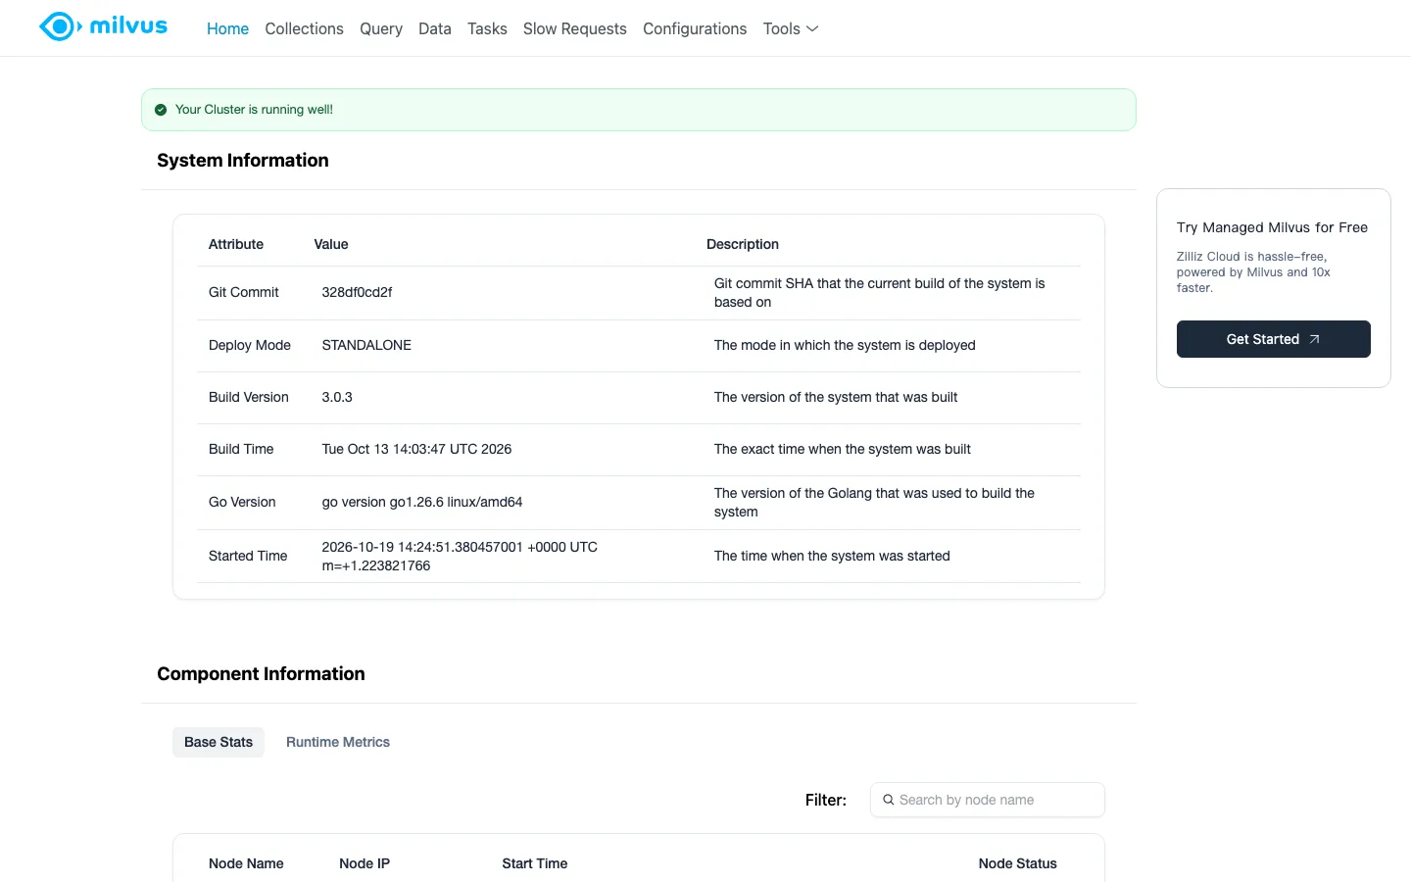The height and width of the screenshot is (882, 1411).
Task: Click the Node IP column header
Action: coord(365,863)
